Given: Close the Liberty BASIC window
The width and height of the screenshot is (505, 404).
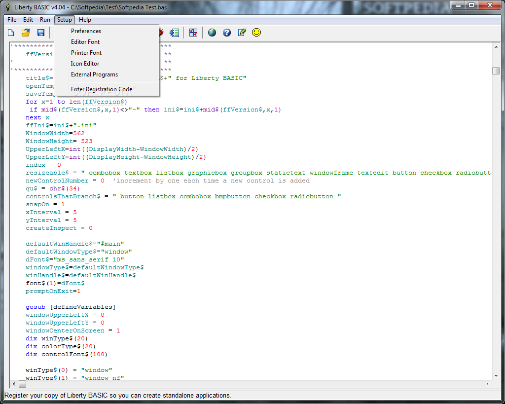Looking at the screenshot, I should coord(490,5).
